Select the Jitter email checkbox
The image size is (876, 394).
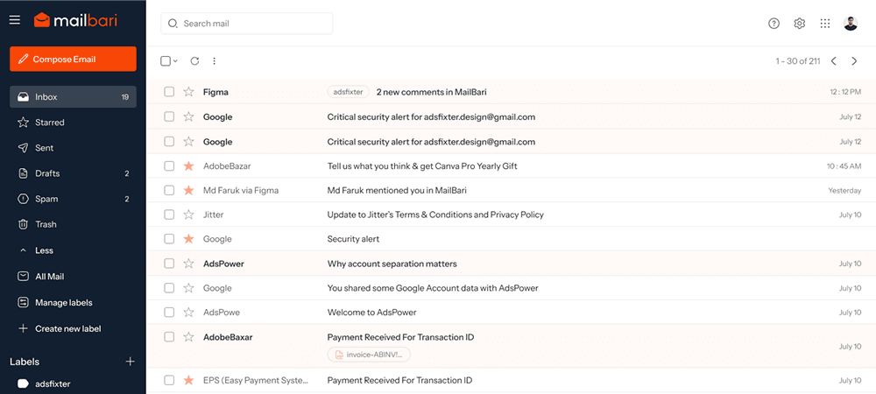point(169,215)
